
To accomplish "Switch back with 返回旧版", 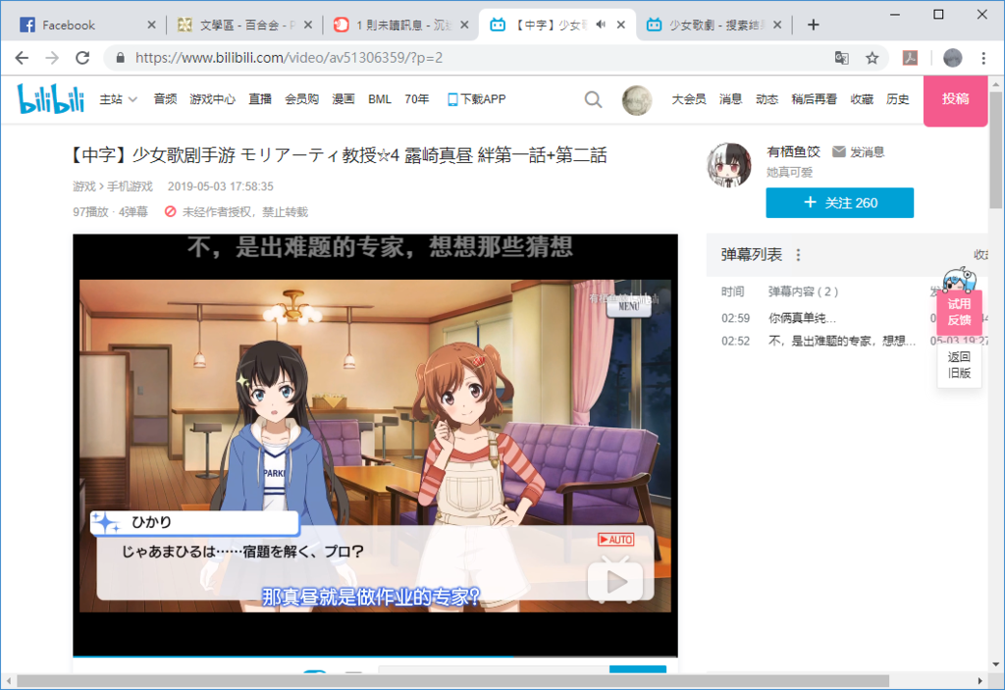I will (x=959, y=364).
